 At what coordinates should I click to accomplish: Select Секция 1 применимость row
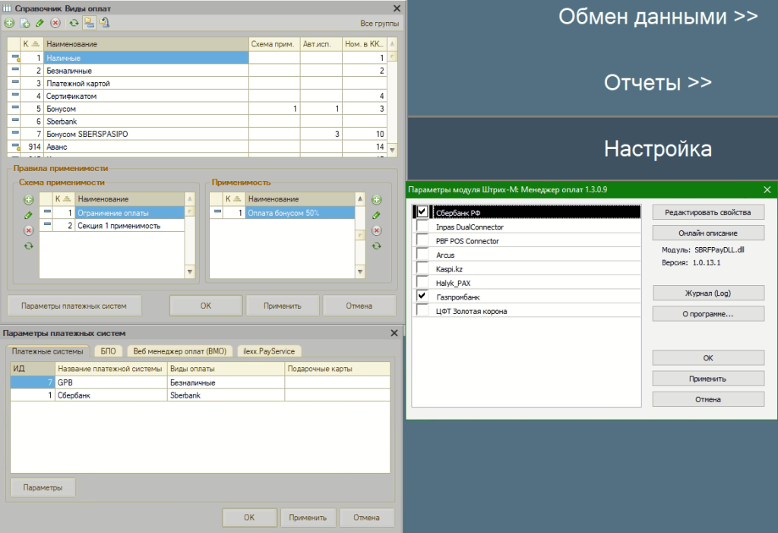click(112, 226)
